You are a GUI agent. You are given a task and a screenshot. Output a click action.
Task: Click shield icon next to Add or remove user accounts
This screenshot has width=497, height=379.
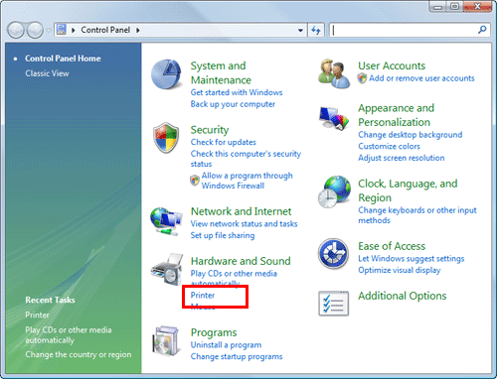click(362, 78)
